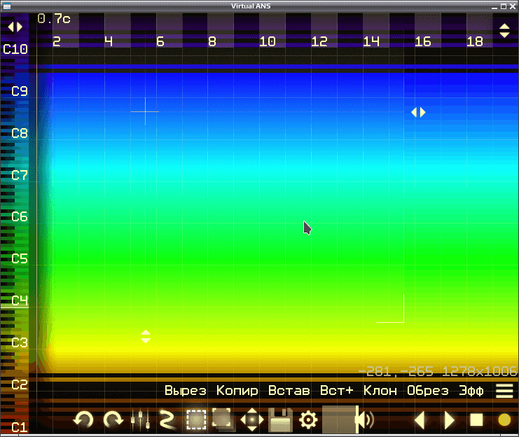Viewport: 519px width, 437px height.
Task: Click the selection's vertical resize arrows handle
Action: point(146,337)
